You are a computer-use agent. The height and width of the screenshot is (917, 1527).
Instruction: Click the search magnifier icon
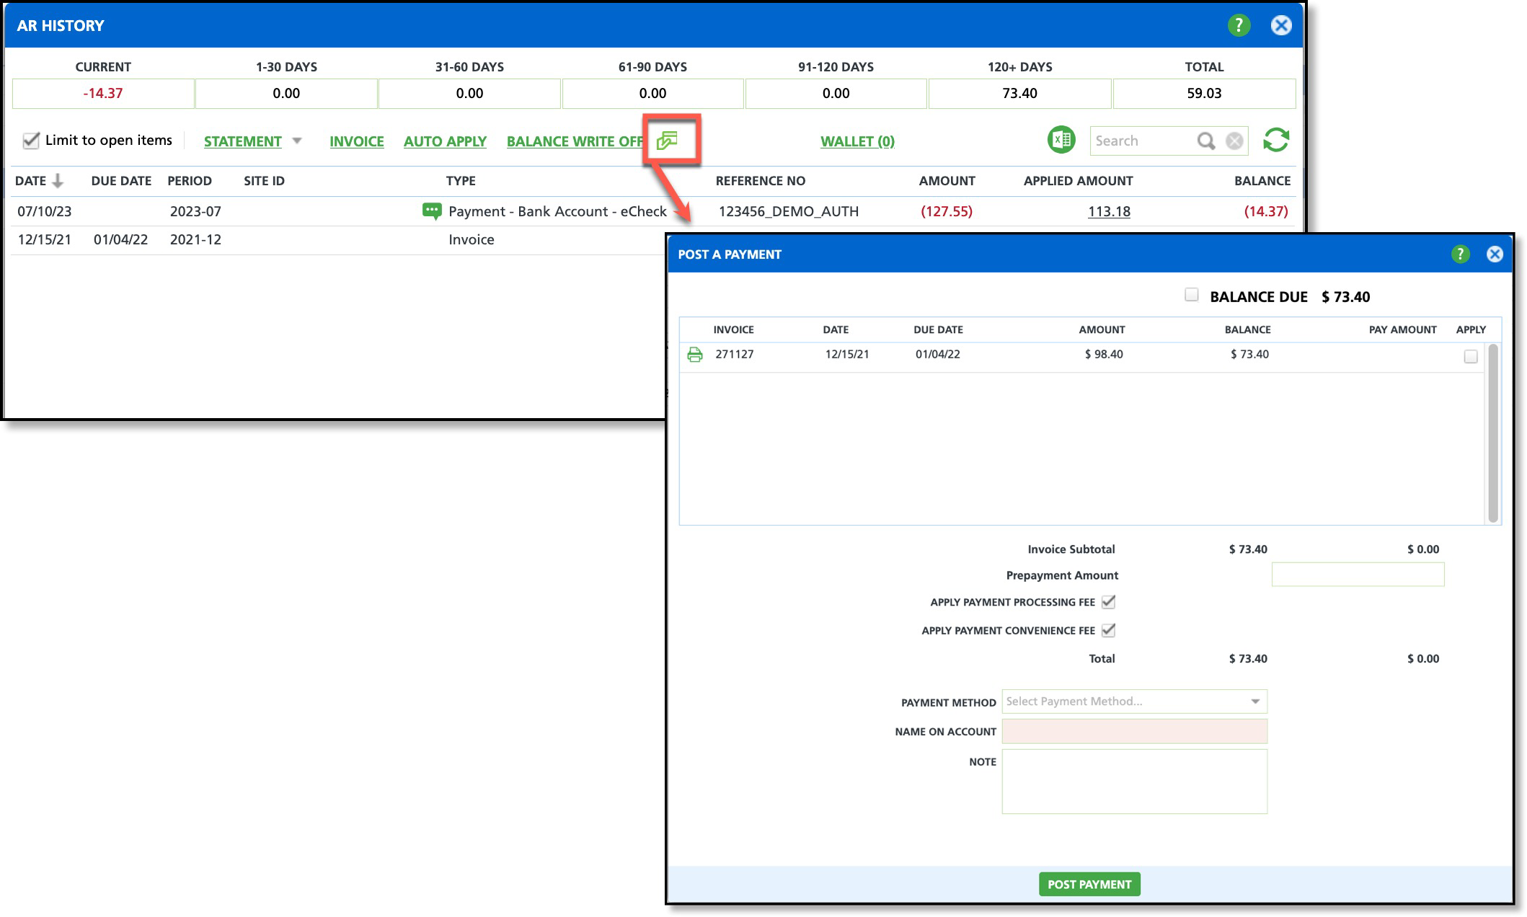(x=1205, y=141)
